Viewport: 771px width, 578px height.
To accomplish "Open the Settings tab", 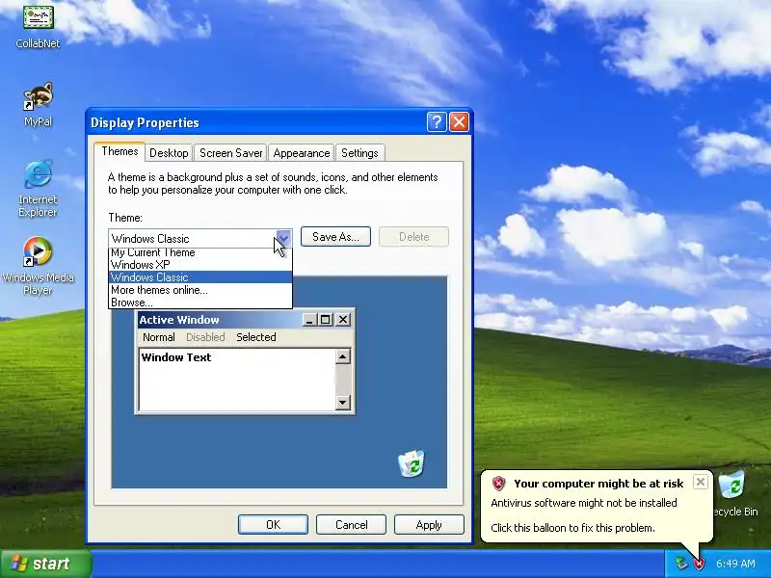I will pyautogui.click(x=359, y=153).
